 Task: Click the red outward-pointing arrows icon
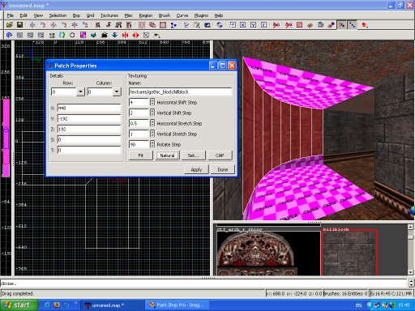[x=135, y=35]
